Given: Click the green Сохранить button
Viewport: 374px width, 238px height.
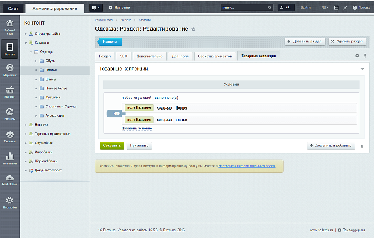Looking at the screenshot, I should [x=112, y=146].
